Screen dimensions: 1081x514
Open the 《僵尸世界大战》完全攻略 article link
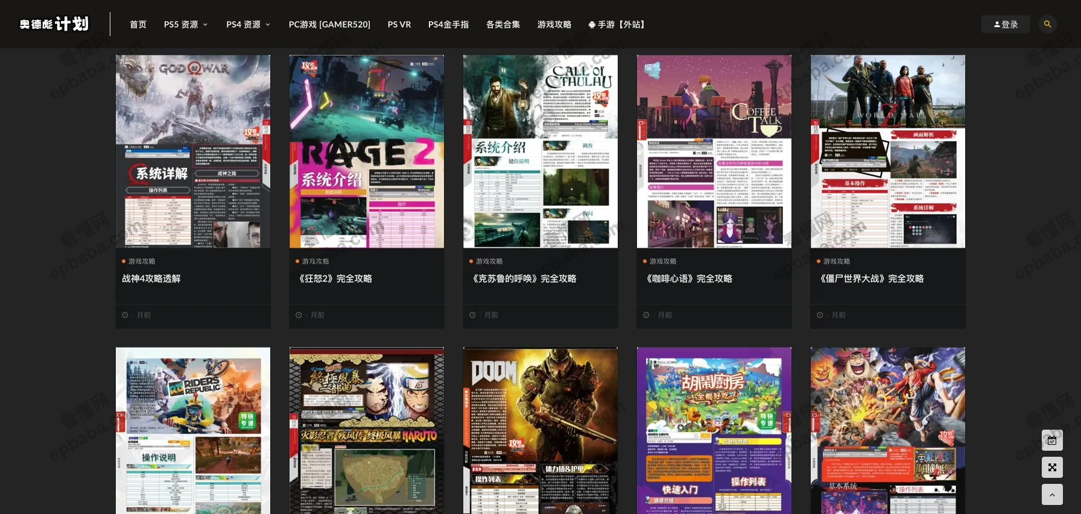click(871, 278)
